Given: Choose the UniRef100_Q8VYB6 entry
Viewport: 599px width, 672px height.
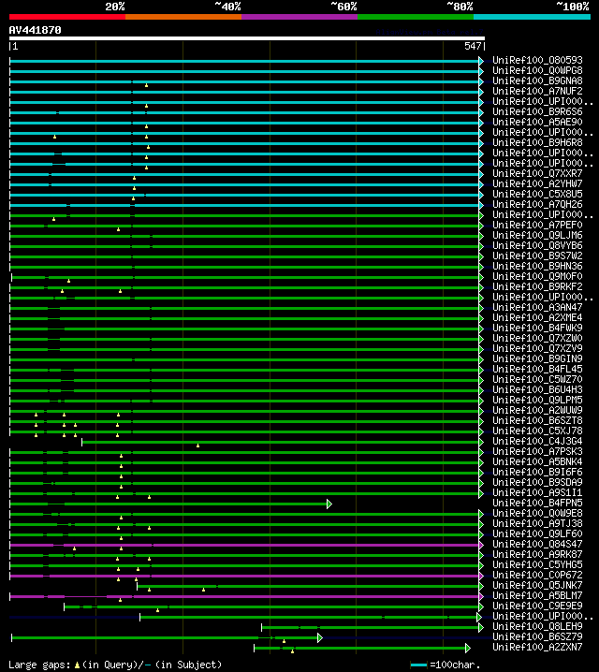Looking at the screenshot, I should 537,245.
